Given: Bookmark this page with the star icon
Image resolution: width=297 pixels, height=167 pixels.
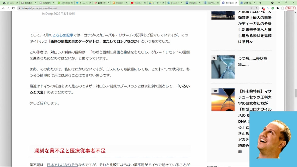Looking at the screenshot, I should [257, 8].
